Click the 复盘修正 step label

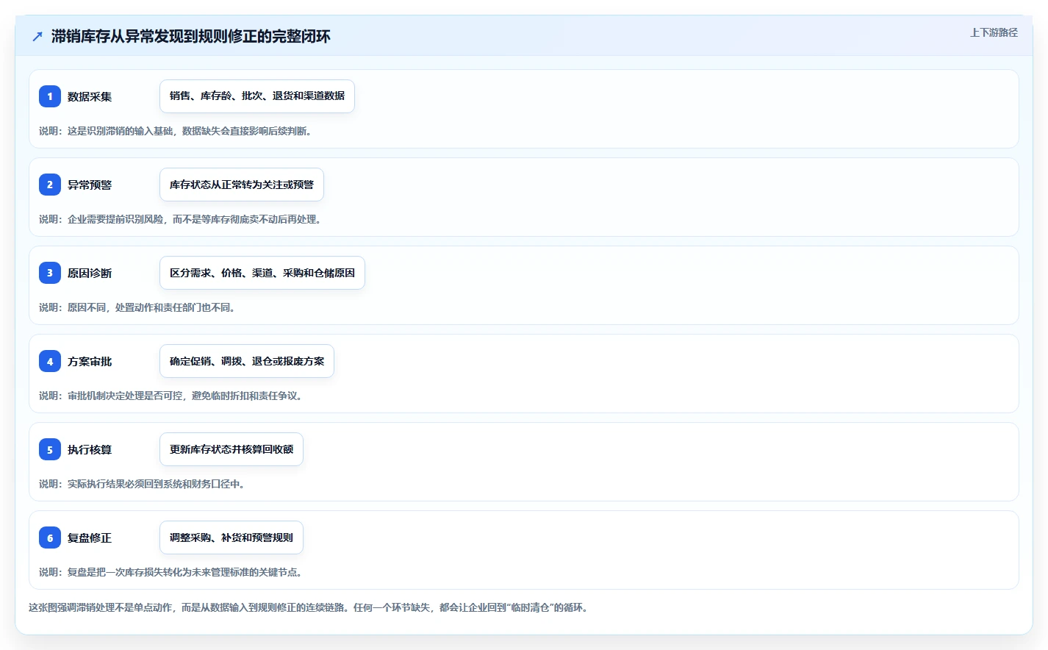90,537
